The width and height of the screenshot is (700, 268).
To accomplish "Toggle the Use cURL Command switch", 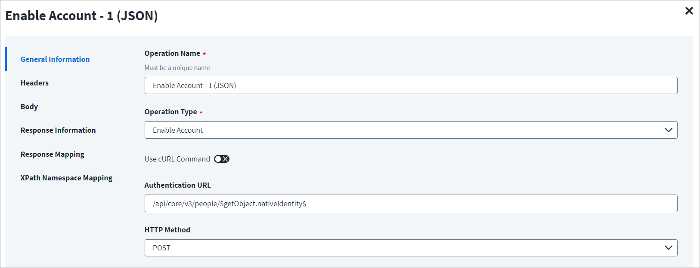I will 222,159.
